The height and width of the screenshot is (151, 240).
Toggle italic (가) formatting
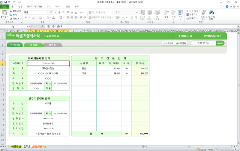click(29, 18)
